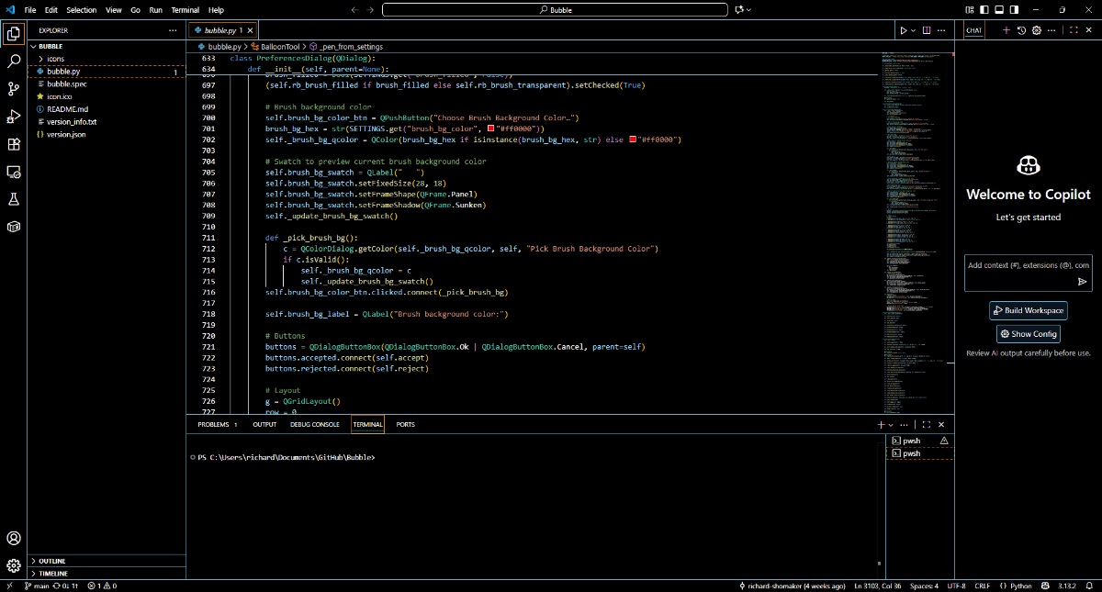This screenshot has height=592, width=1102.
Task: Switch to the DEBUG CONSOLE tab
Action: point(314,425)
